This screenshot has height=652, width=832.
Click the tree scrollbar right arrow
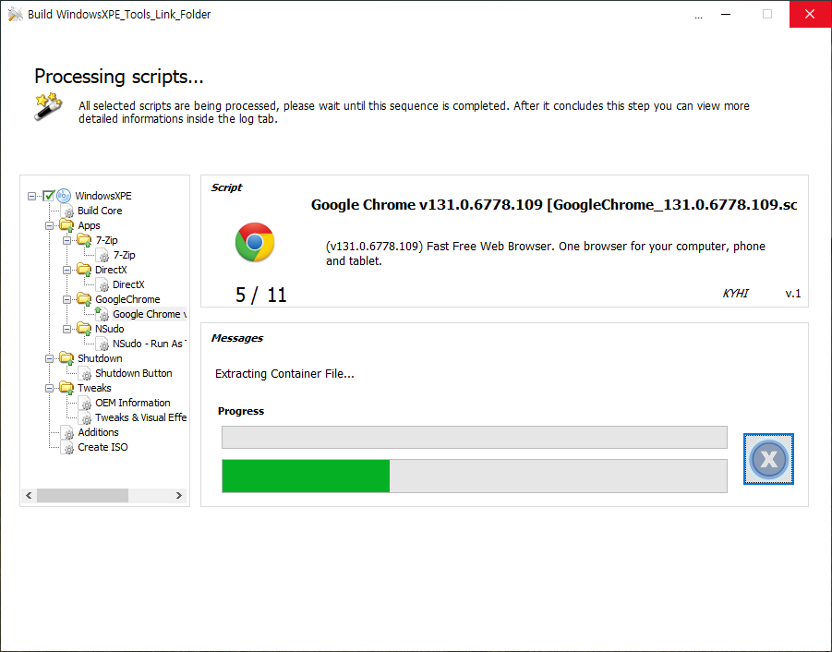179,496
